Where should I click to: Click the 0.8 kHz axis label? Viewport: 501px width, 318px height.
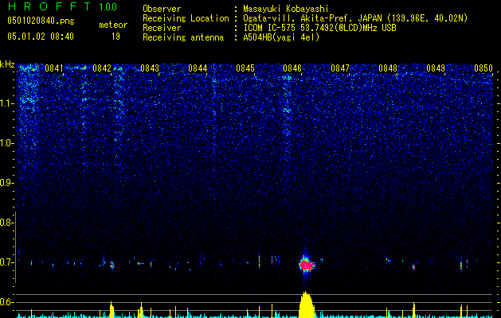(6, 223)
